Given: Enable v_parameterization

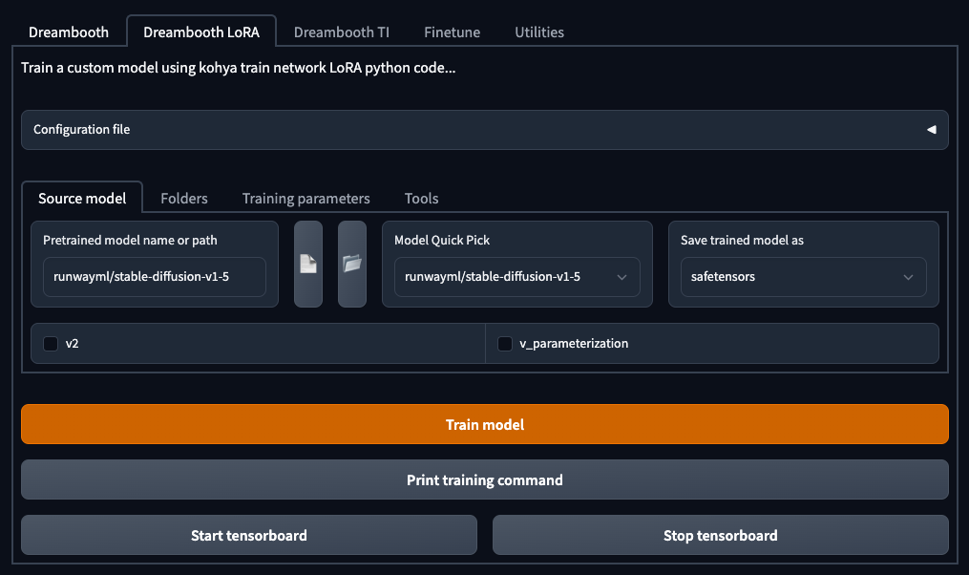Looking at the screenshot, I should tap(505, 343).
